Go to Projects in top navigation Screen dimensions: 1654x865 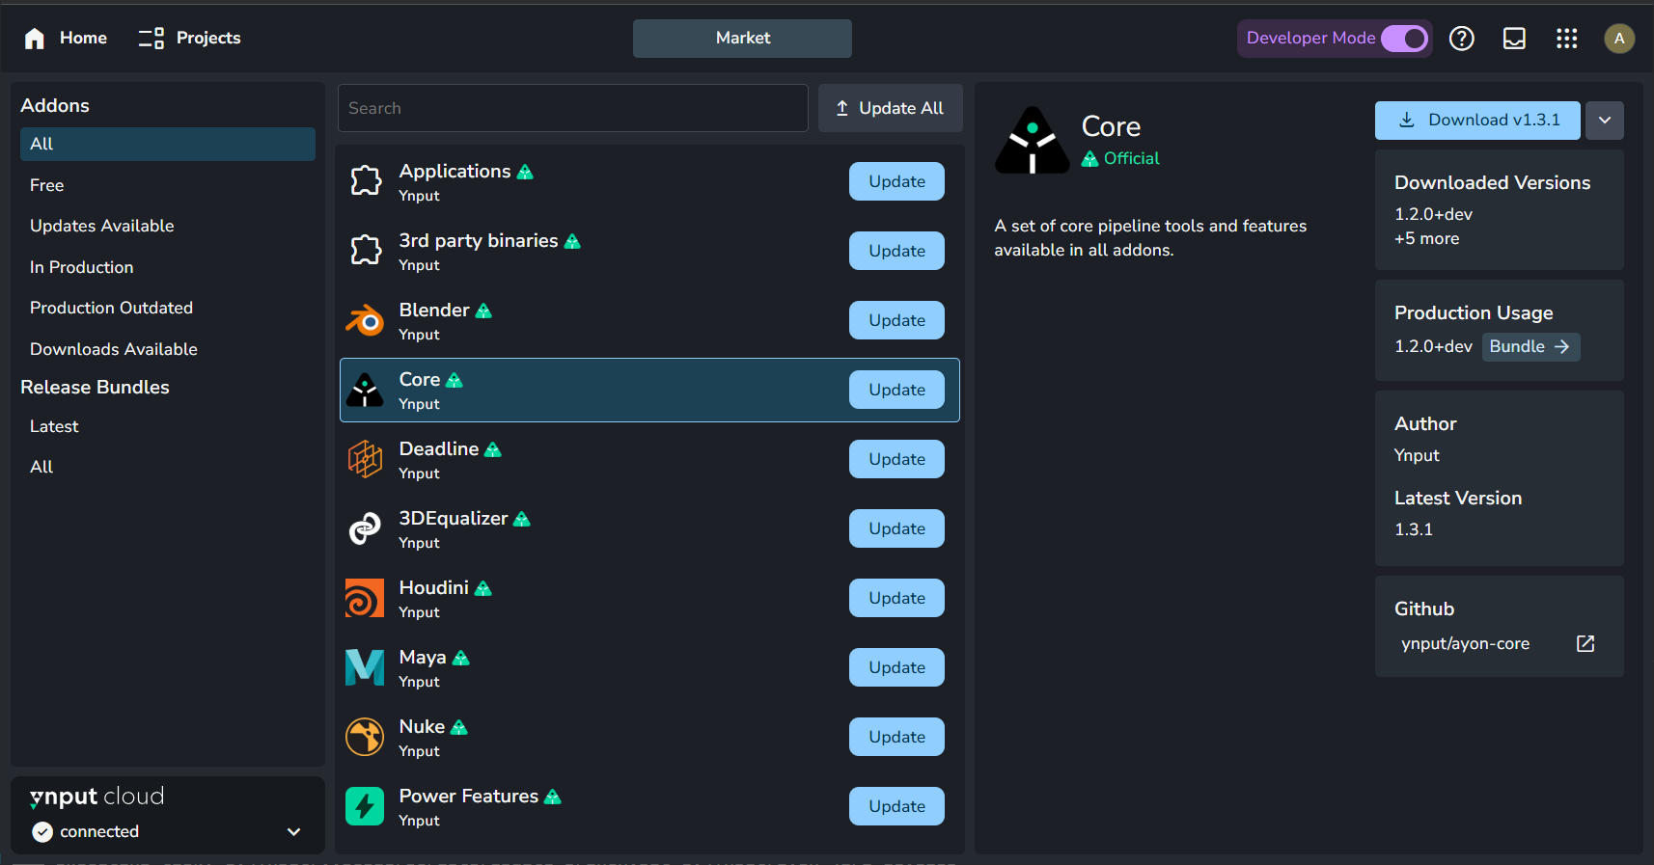pyautogui.click(x=190, y=39)
